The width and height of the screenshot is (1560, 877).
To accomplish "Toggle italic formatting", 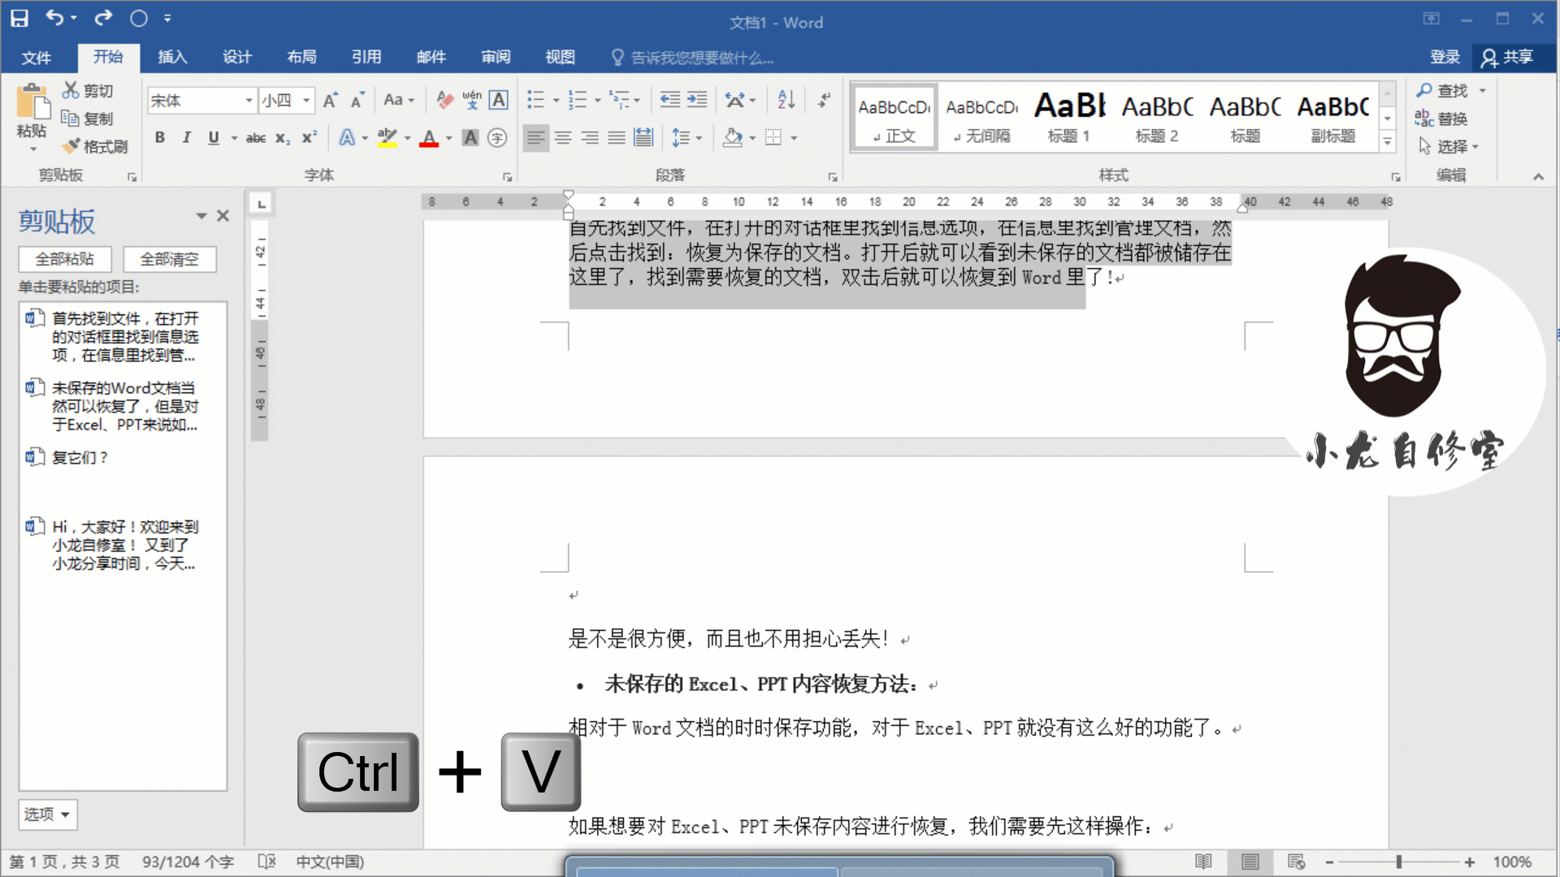I will (187, 138).
